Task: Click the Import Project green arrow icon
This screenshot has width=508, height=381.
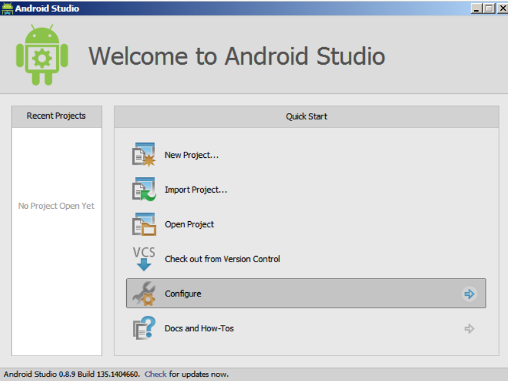Action: click(x=144, y=190)
